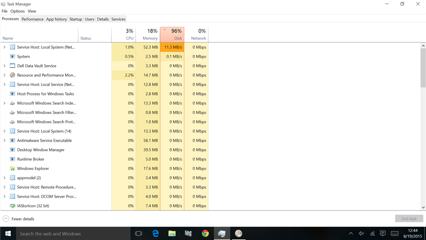
Task: Open the network Wi-Fi tray icon
Action: pyautogui.click(x=372, y=233)
